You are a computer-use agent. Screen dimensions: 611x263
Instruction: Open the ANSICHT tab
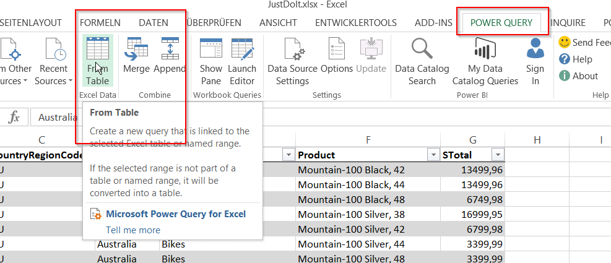click(278, 23)
